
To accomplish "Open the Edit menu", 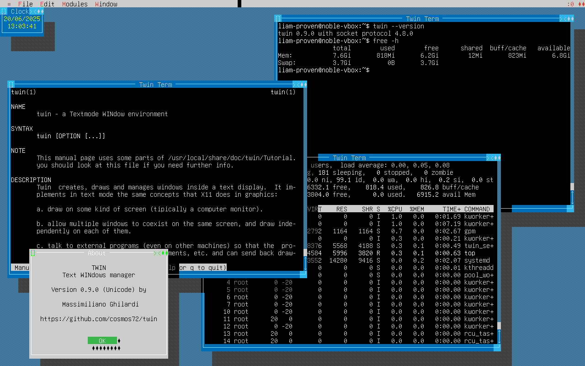I will tap(48, 4).
